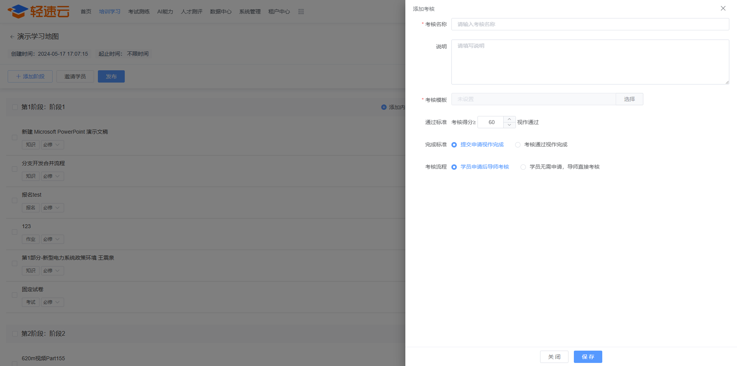Open 必修 dropdown under 固定试卷
The height and width of the screenshot is (366, 737).
click(x=52, y=302)
